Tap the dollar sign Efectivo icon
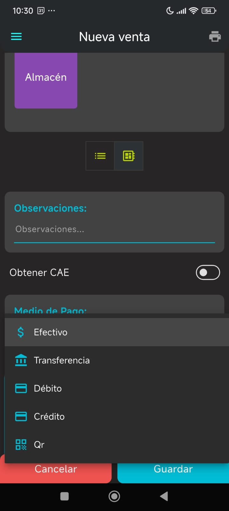This screenshot has width=229, height=511. click(x=21, y=332)
